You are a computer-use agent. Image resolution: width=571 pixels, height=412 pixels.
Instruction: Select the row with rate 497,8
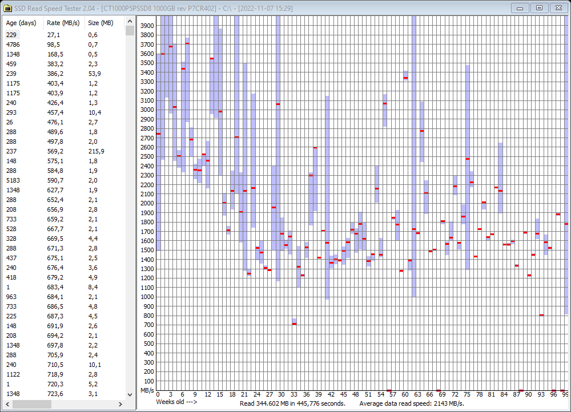(64, 142)
